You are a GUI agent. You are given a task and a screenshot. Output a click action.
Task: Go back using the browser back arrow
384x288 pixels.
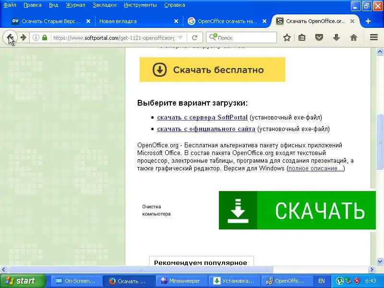click(x=10, y=37)
